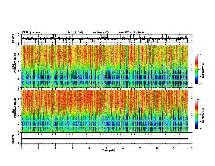Click the flat black ch.3(V) trace line
This screenshot has height=166, width=215.
[x=105, y=139]
